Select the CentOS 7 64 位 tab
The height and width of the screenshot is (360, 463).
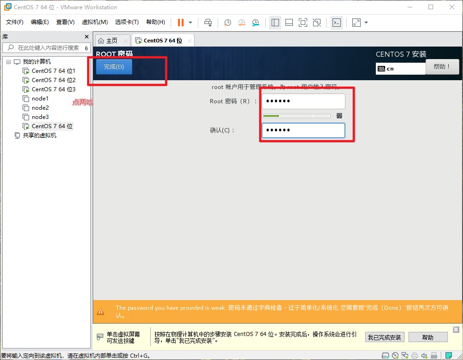tap(163, 41)
